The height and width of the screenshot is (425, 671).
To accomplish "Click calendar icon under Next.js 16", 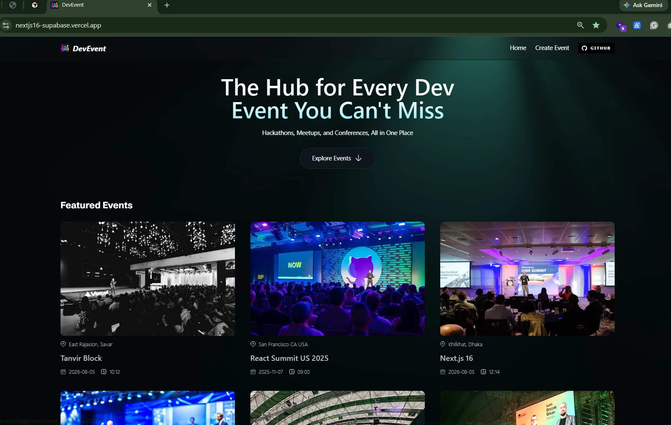I will [x=443, y=372].
